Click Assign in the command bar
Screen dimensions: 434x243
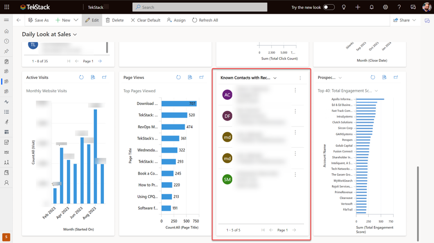coord(176,20)
